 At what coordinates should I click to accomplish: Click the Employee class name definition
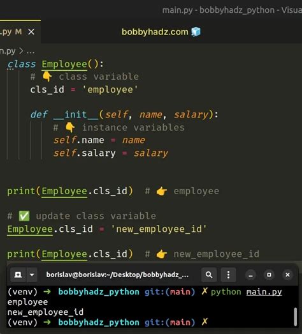[x=64, y=65]
